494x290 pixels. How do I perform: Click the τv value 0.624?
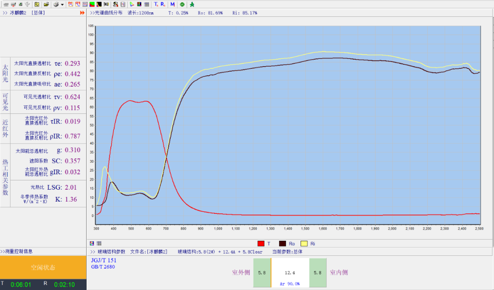[x=72, y=97]
